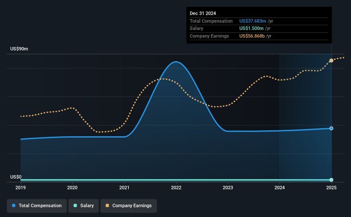The image size is (351, 217).
Task: Click the Dec 31 2024 tooltip date
Action: [203, 13]
